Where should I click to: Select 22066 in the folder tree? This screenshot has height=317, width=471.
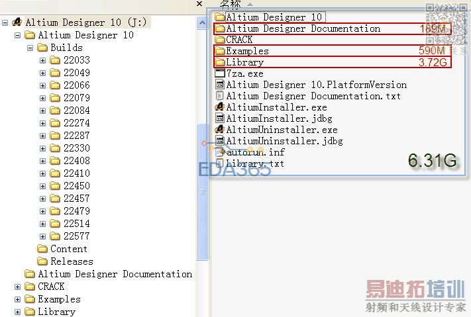click(x=77, y=85)
